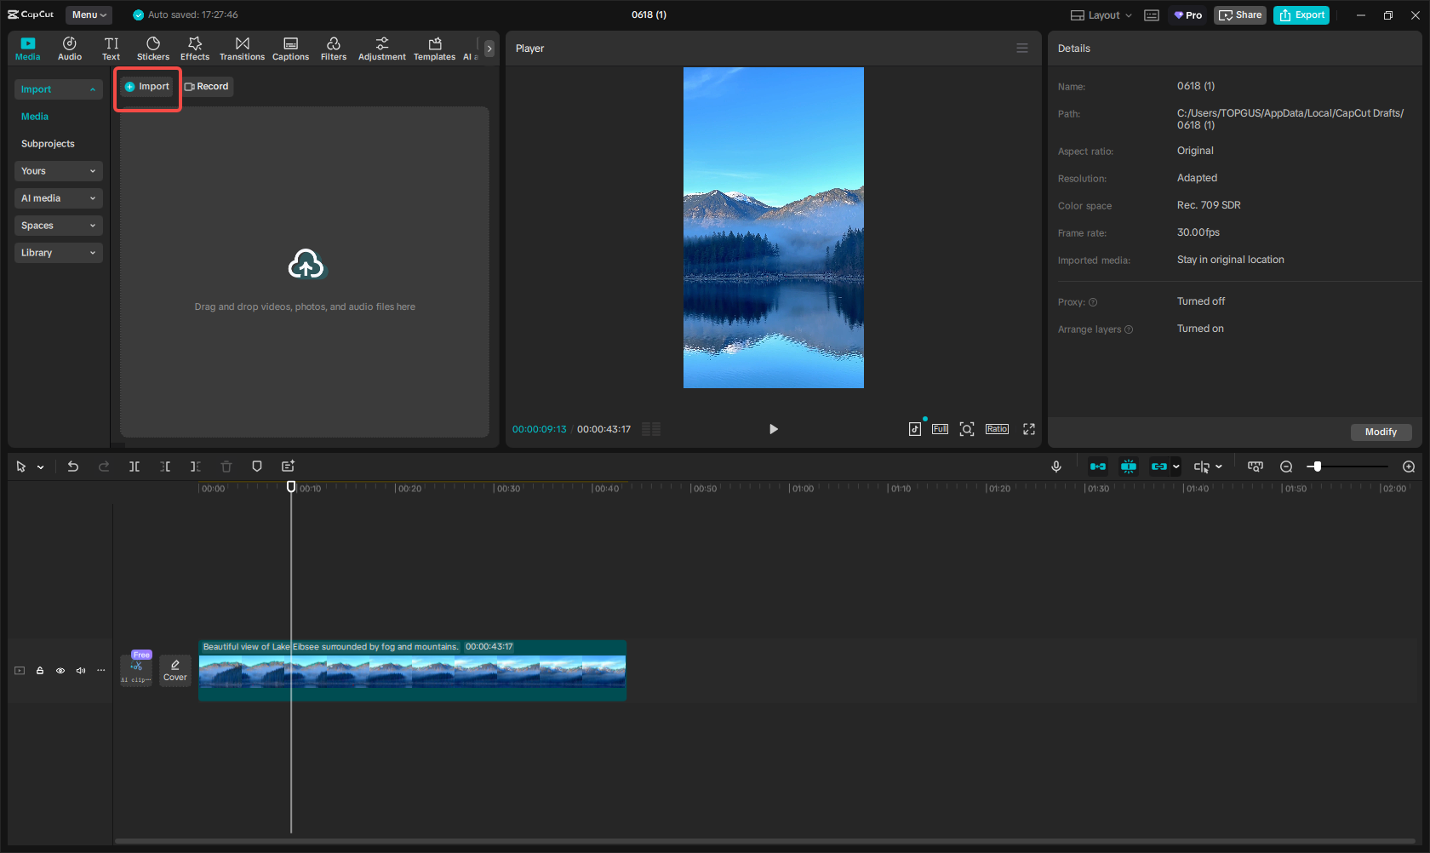This screenshot has width=1430, height=853.
Task: Open the Captions panel
Action: [290, 48]
